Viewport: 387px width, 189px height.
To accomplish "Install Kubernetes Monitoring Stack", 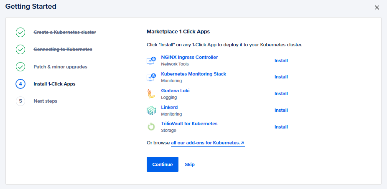I will pos(281,77).
